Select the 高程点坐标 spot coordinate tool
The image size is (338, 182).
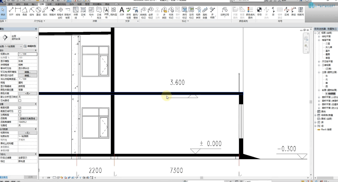tap(60, 13)
